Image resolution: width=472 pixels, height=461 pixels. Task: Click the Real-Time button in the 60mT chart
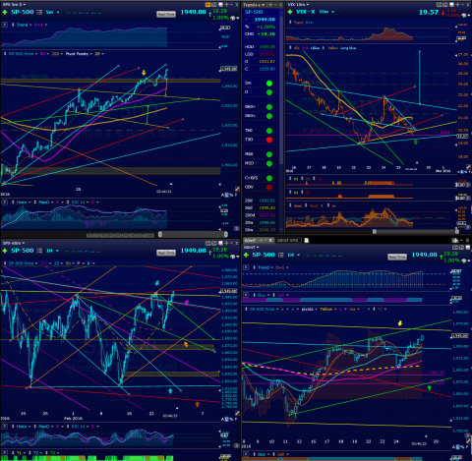click(397, 257)
